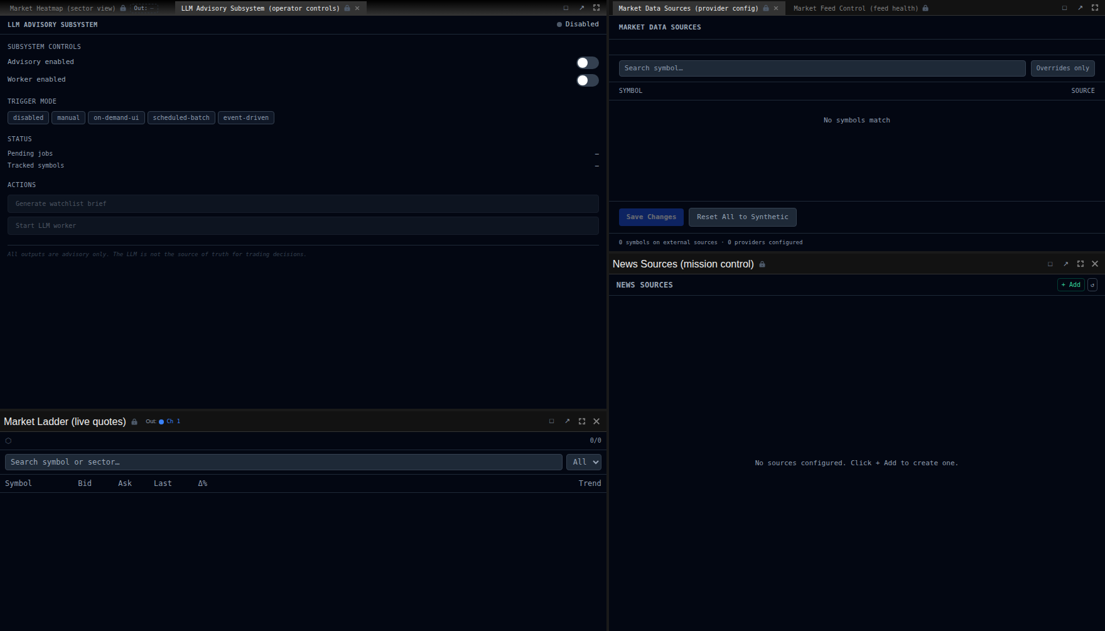
Task: Click lock icon on Market Data Sources tab
Action: [x=766, y=8]
